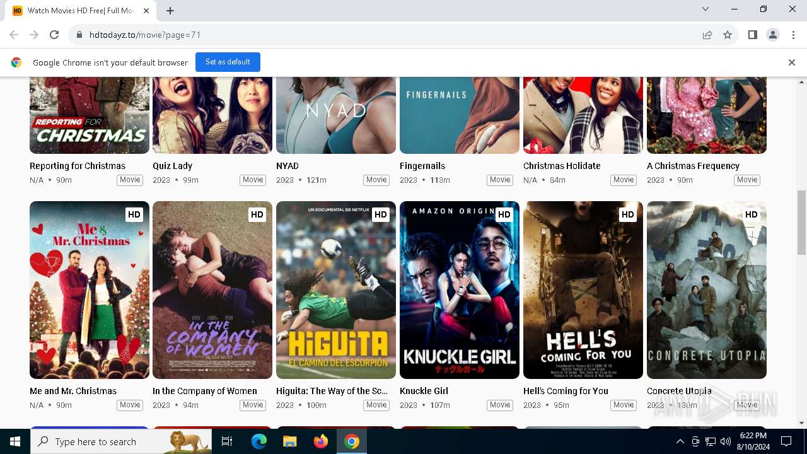Click Concrete Utopia title text

[x=679, y=391]
